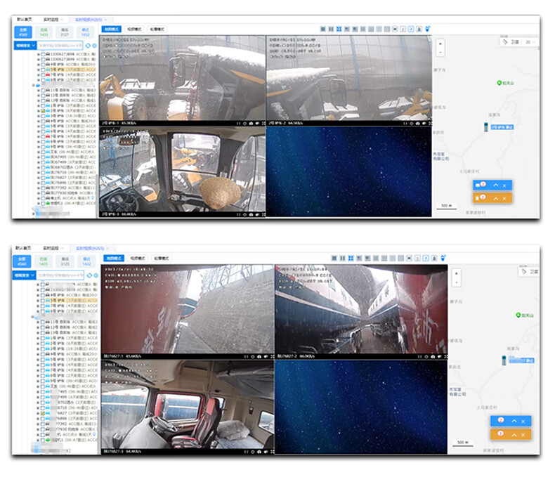Screen dimensions: 555x496
Task: Select single-window layout icon in bottom toolbar
Action: click(335, 259)
